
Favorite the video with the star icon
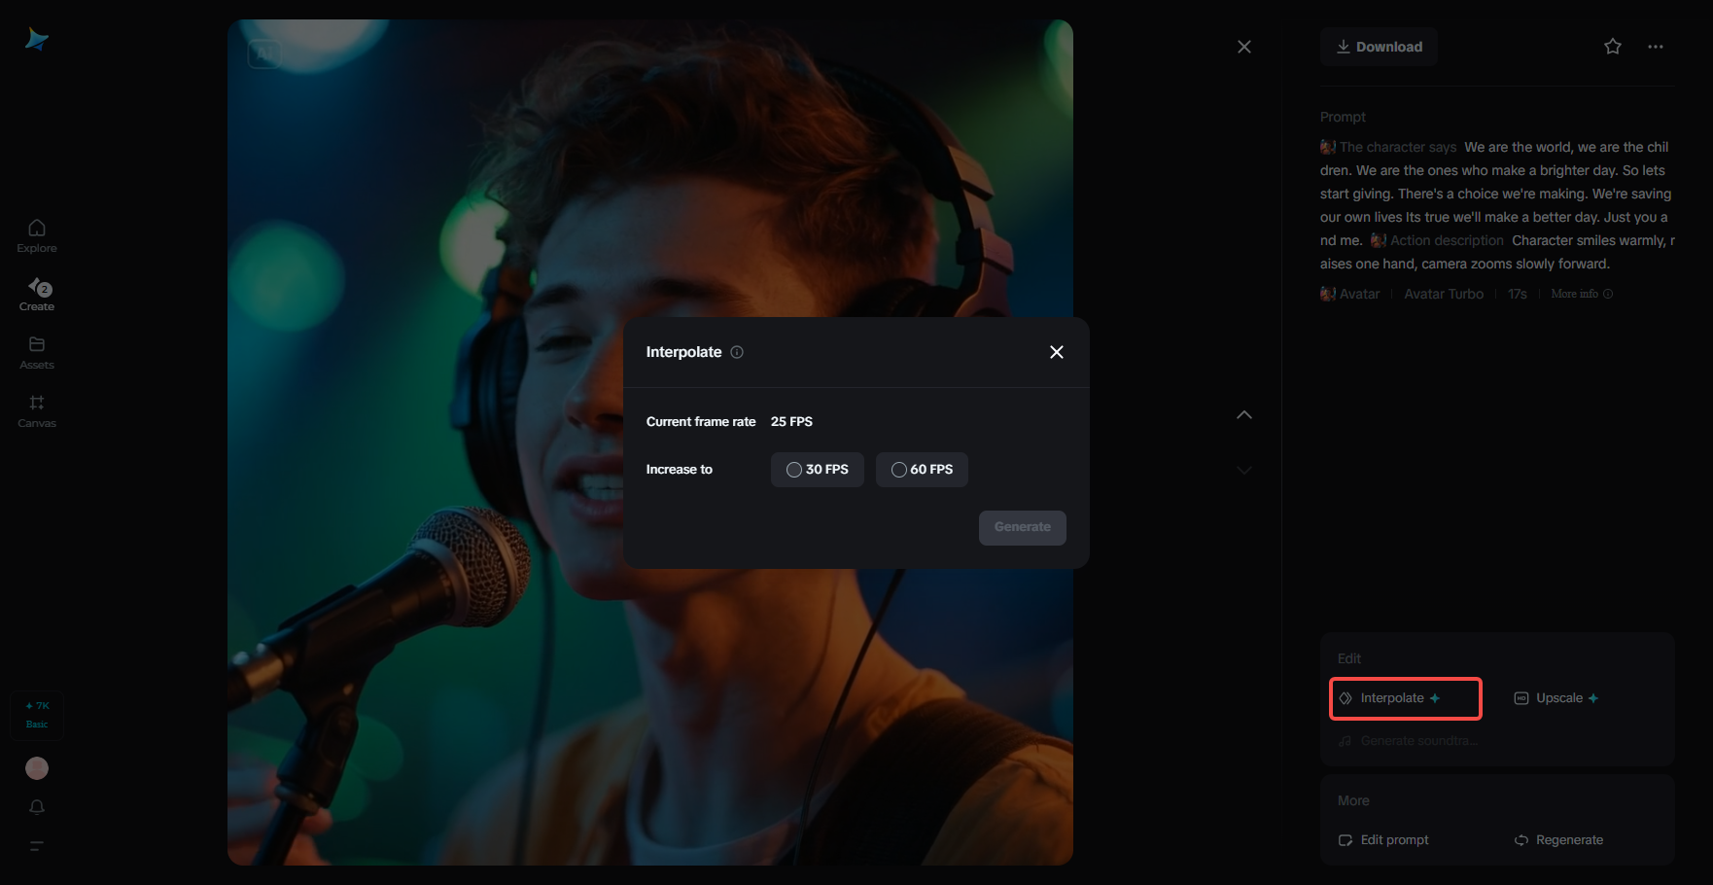tap(1613, 47)
